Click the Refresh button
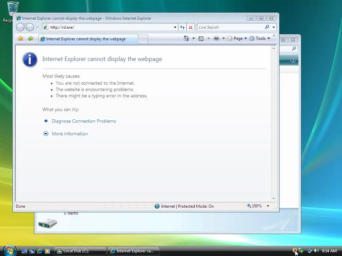Screen dimensions: 342x256 [182, 27]
